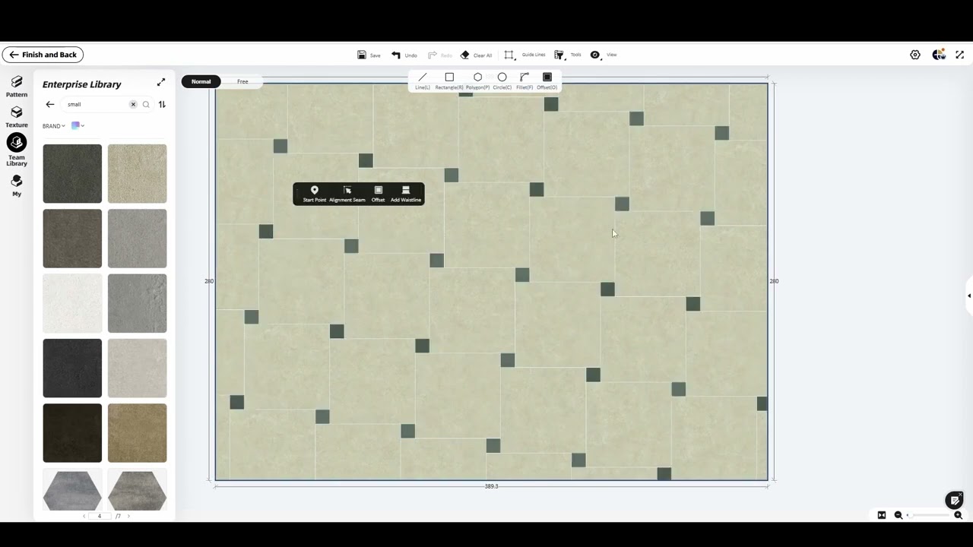Go to previous library page

84,516
